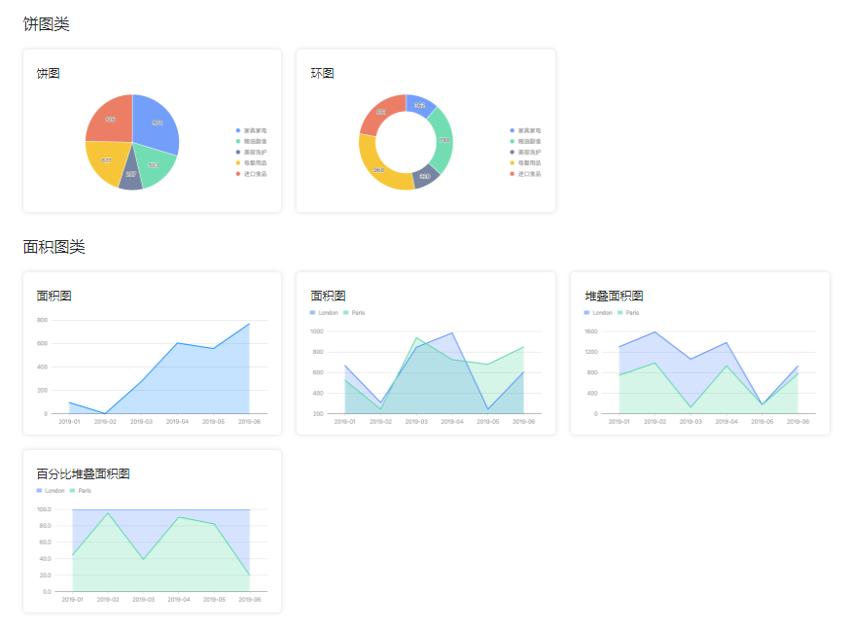The width and height of the screenshot is (849, 629).
Task: Toggle 母婴用品 legend item in pie chart (饼图)
Action: 251,163
